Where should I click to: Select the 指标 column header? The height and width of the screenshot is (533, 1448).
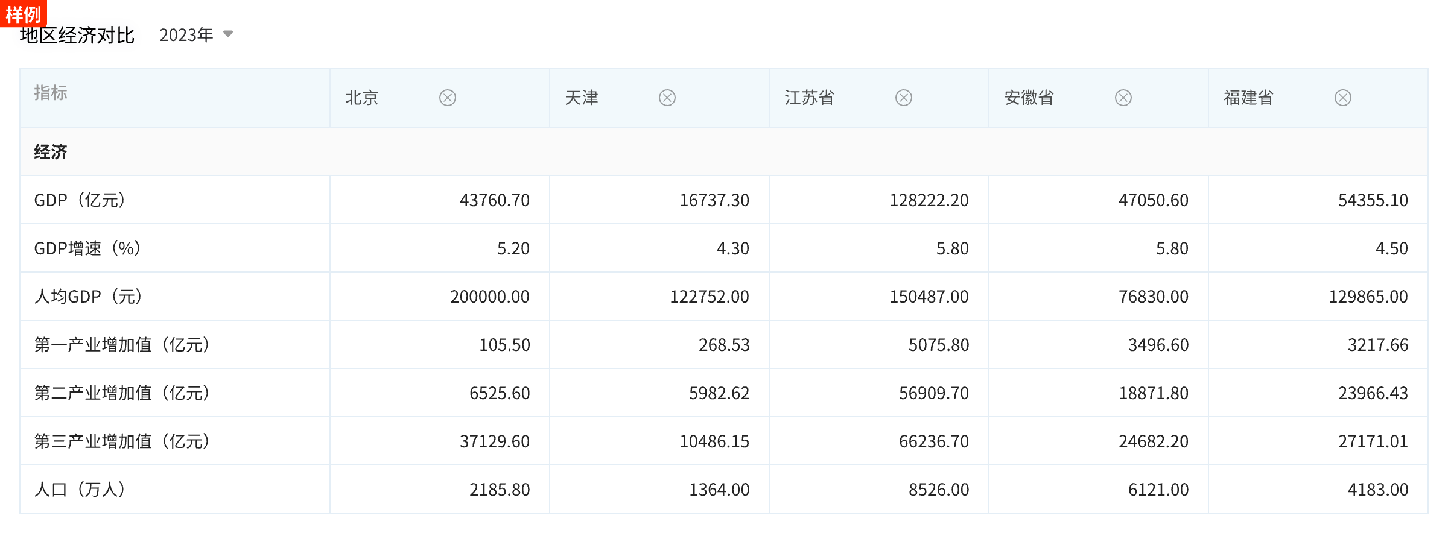(x=51, y=93)
